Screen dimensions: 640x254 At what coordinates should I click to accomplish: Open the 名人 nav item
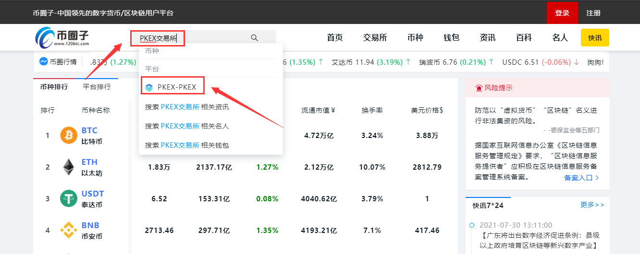click(x=560, y=38)
